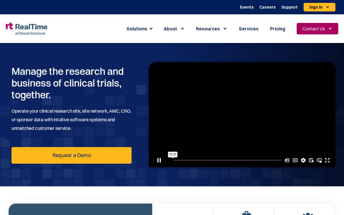Click the 'Operate your clinical research site' paragraph

pyautogui.click(x=72, y=120)
